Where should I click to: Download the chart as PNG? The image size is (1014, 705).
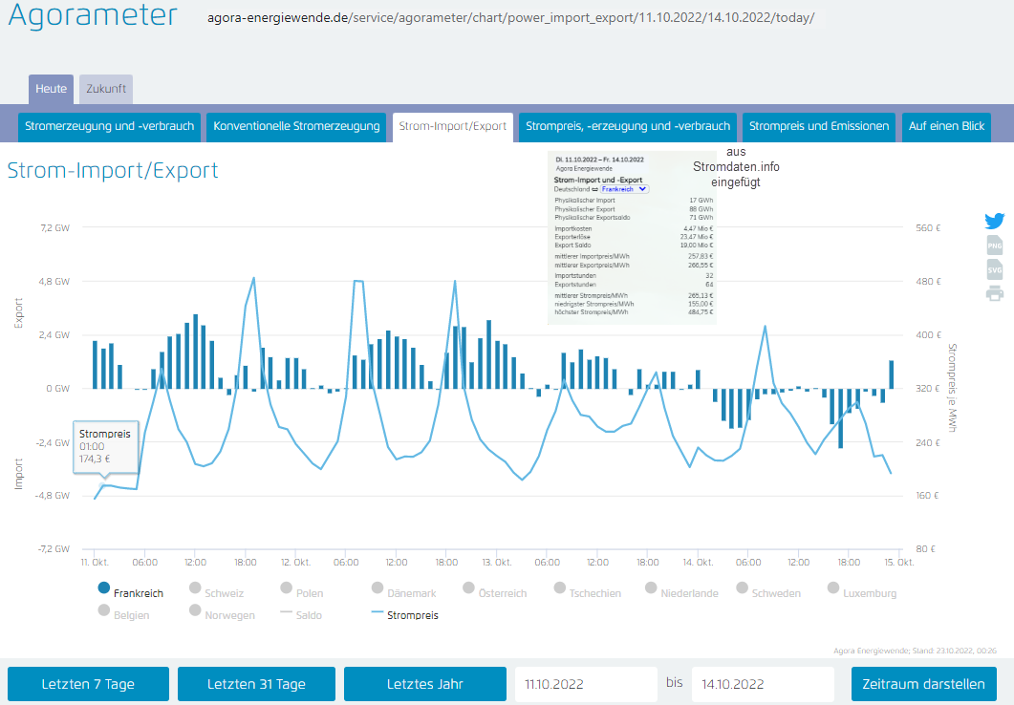pyautogui.click(x=995, y=246)
